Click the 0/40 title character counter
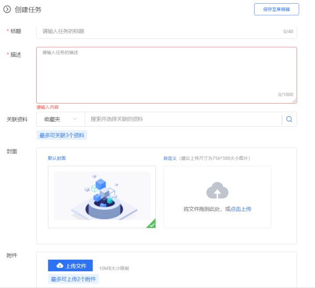The width and height of the screenshot is (315, 288). [288, 32]
